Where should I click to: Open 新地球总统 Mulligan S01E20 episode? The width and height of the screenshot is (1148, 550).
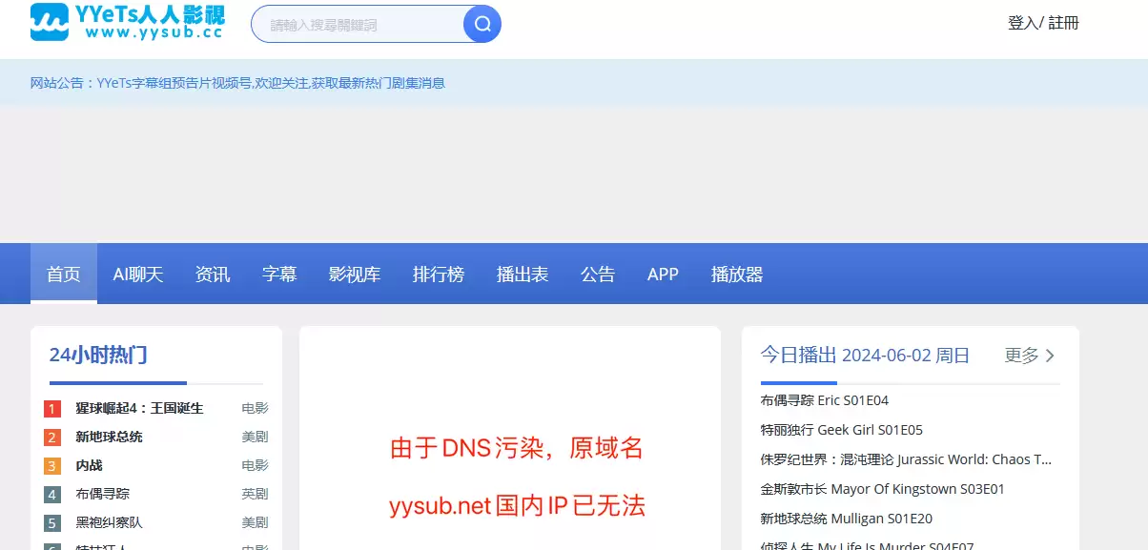coord(847,519)
